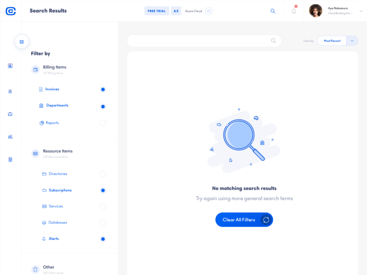Click the app logo icon

[11, 11]
